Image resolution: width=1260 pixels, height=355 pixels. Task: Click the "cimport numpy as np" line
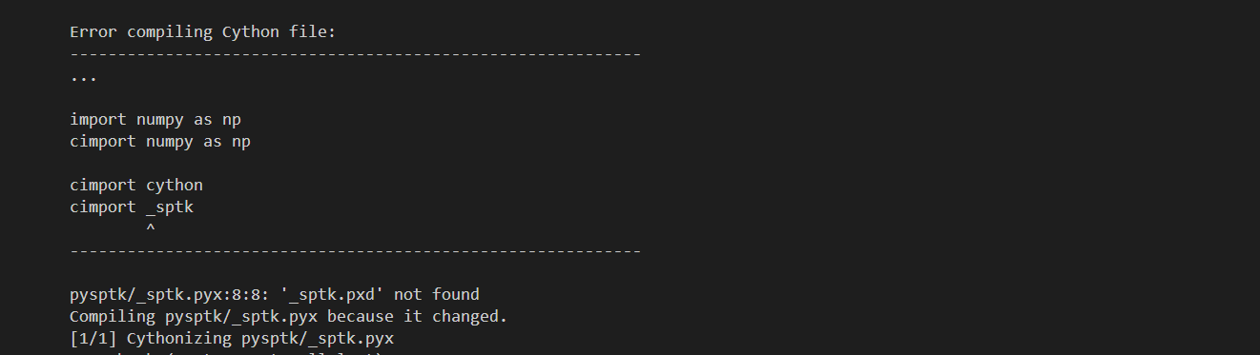160,142
